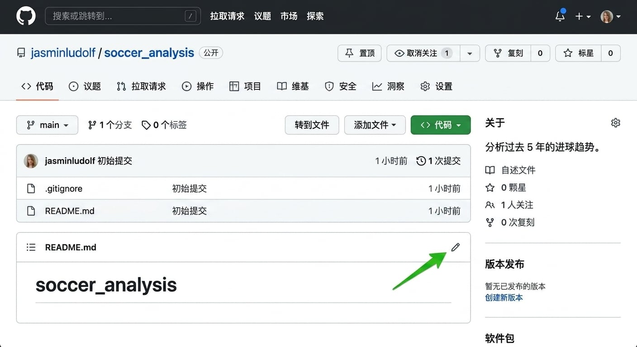The image size is (637, 347).
Task: Open 初始提交 commit message in .gitignore row
Action: pos(190,188)
